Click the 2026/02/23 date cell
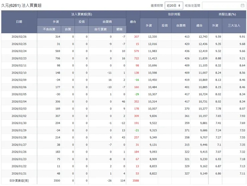 [x=19, y=58]
